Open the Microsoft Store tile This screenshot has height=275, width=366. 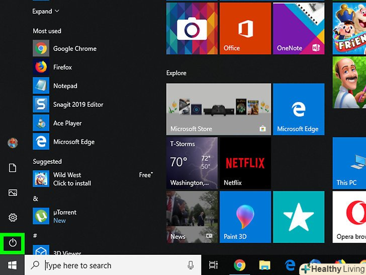[x=218, y=109]
